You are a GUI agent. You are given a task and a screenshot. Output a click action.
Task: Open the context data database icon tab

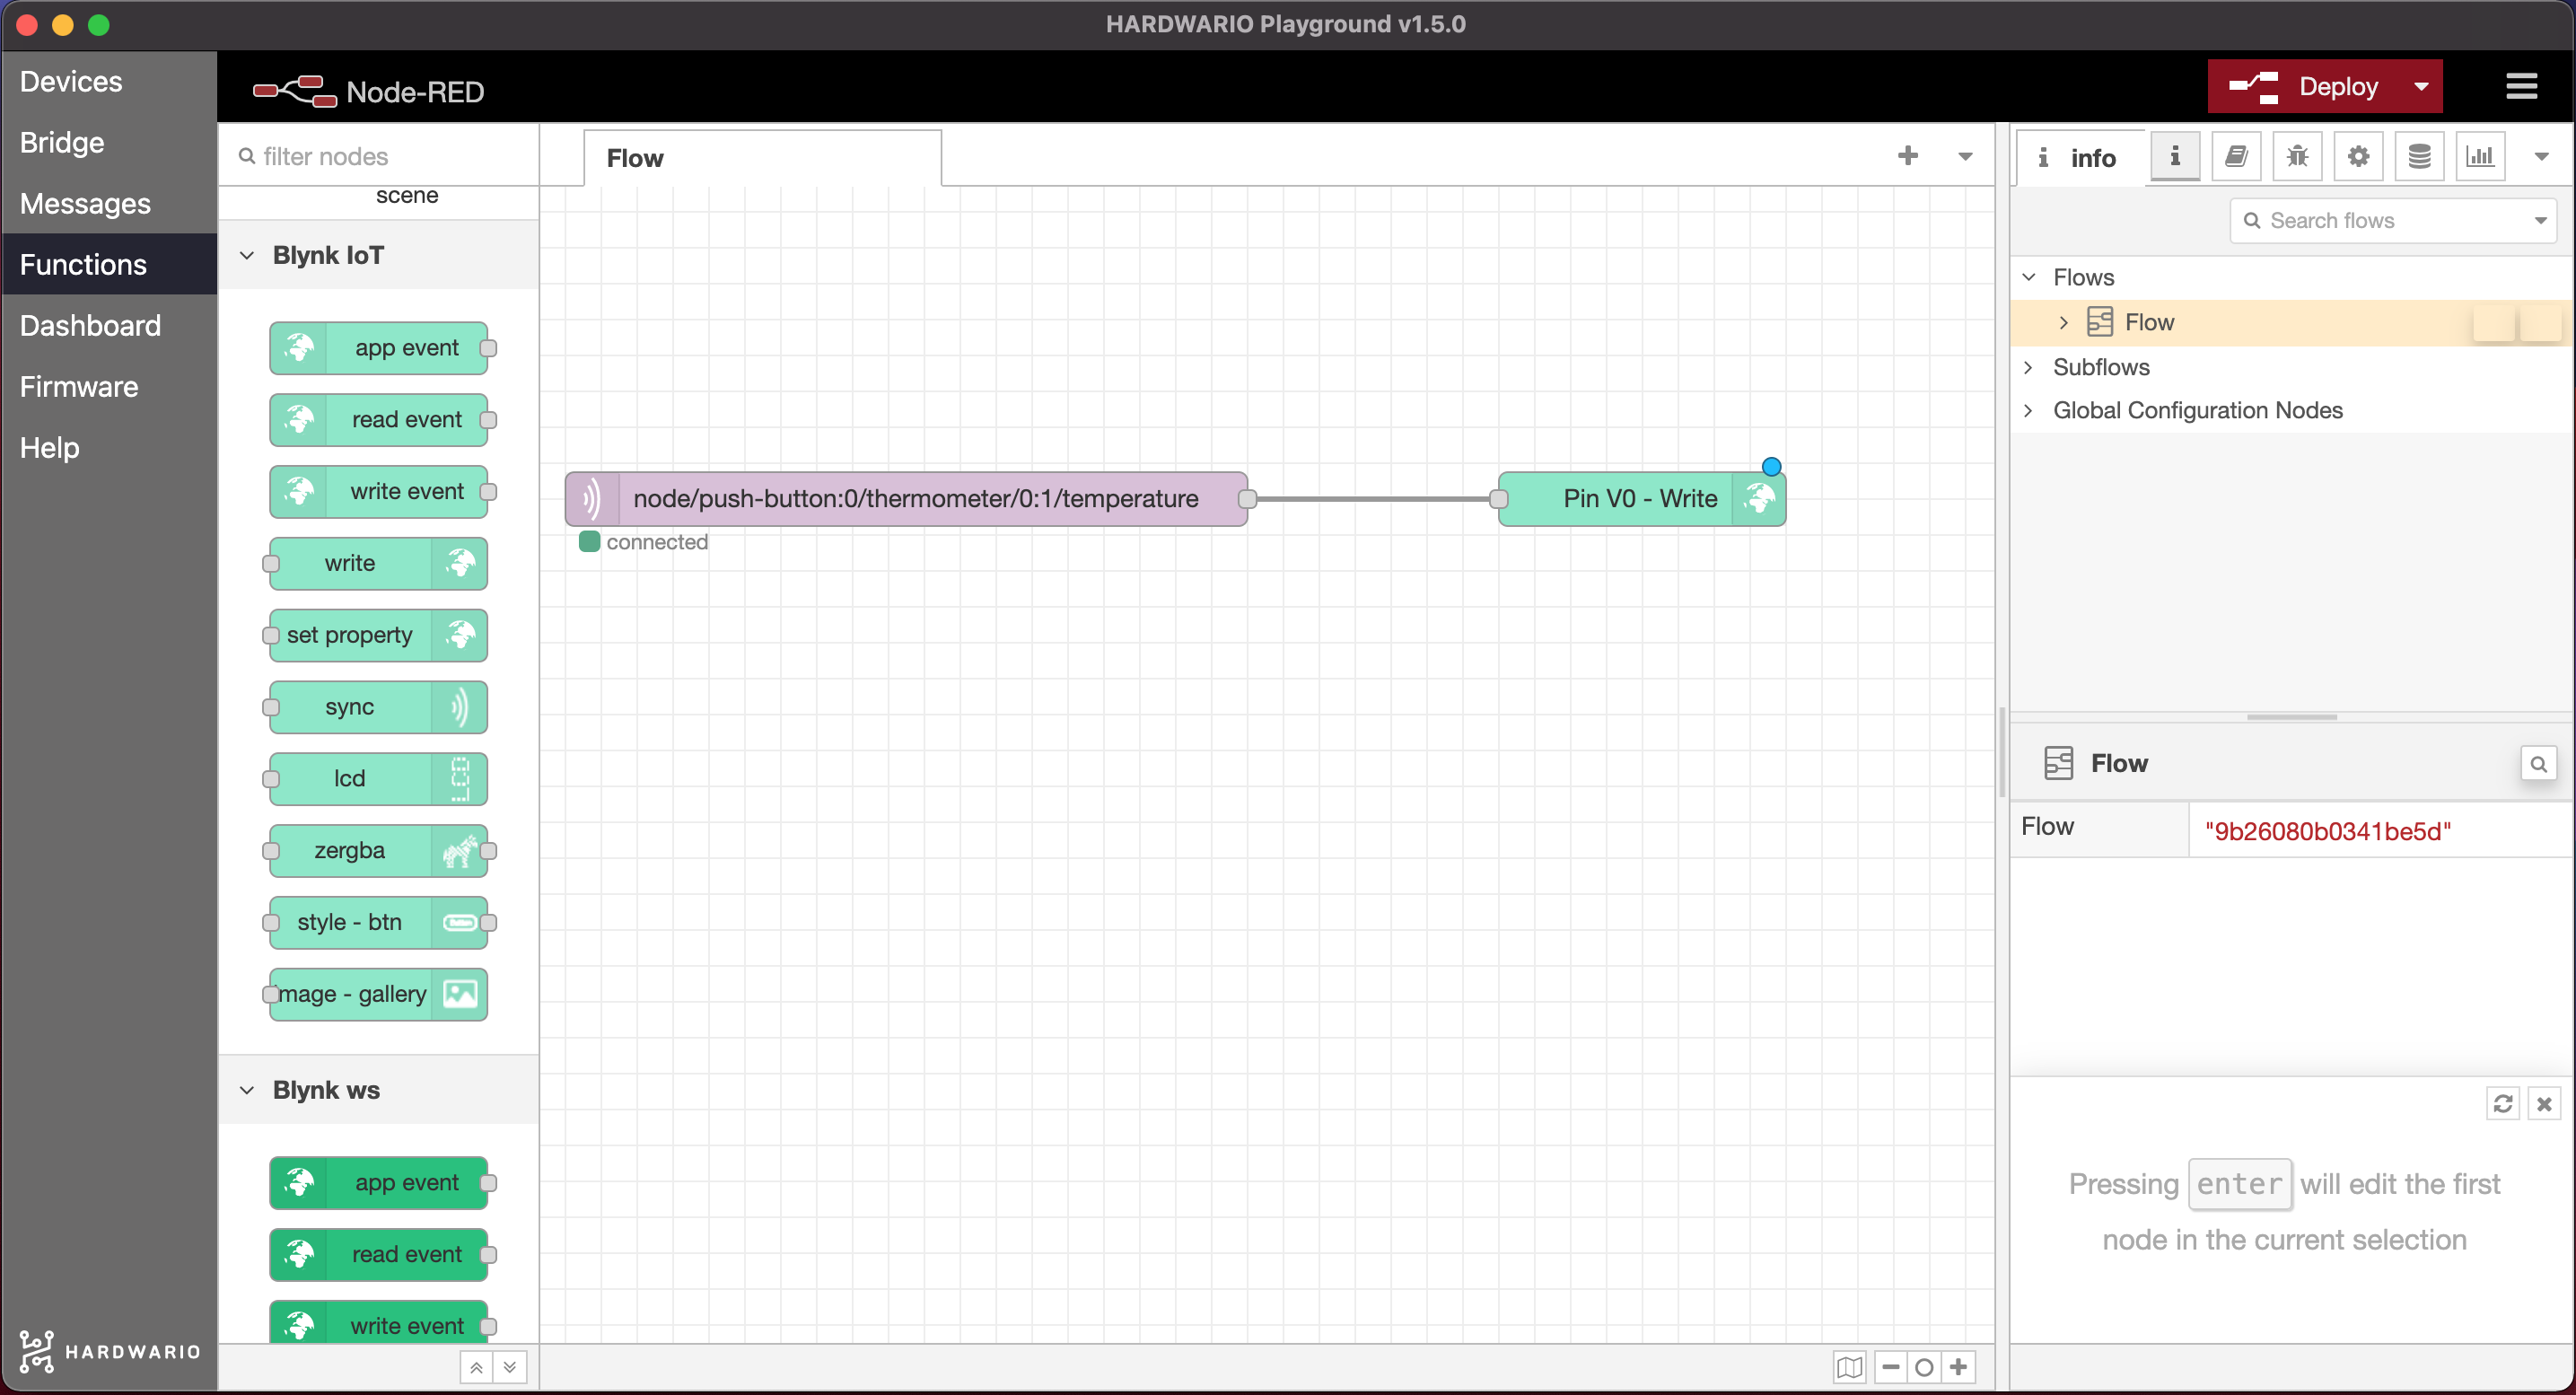[2419, 156]
